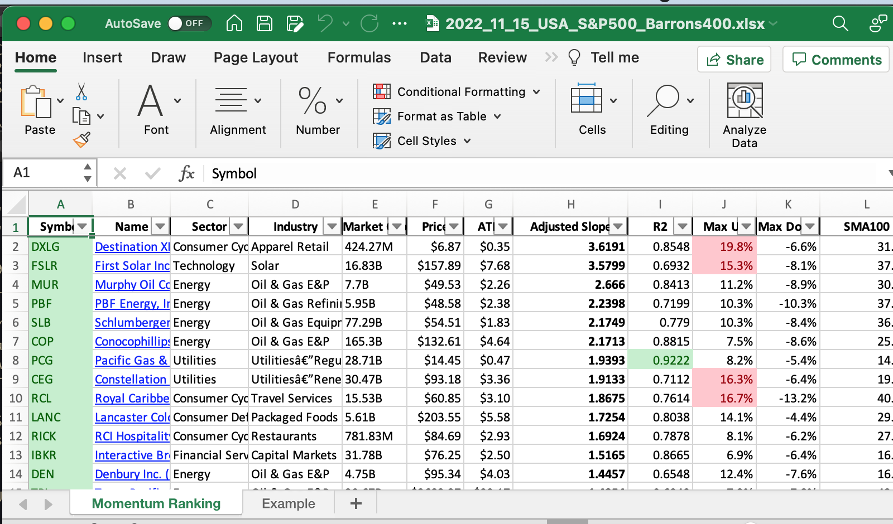Click the insert function fx icon
The width and height of the screenshot is (893, 524).
[186, 173]
